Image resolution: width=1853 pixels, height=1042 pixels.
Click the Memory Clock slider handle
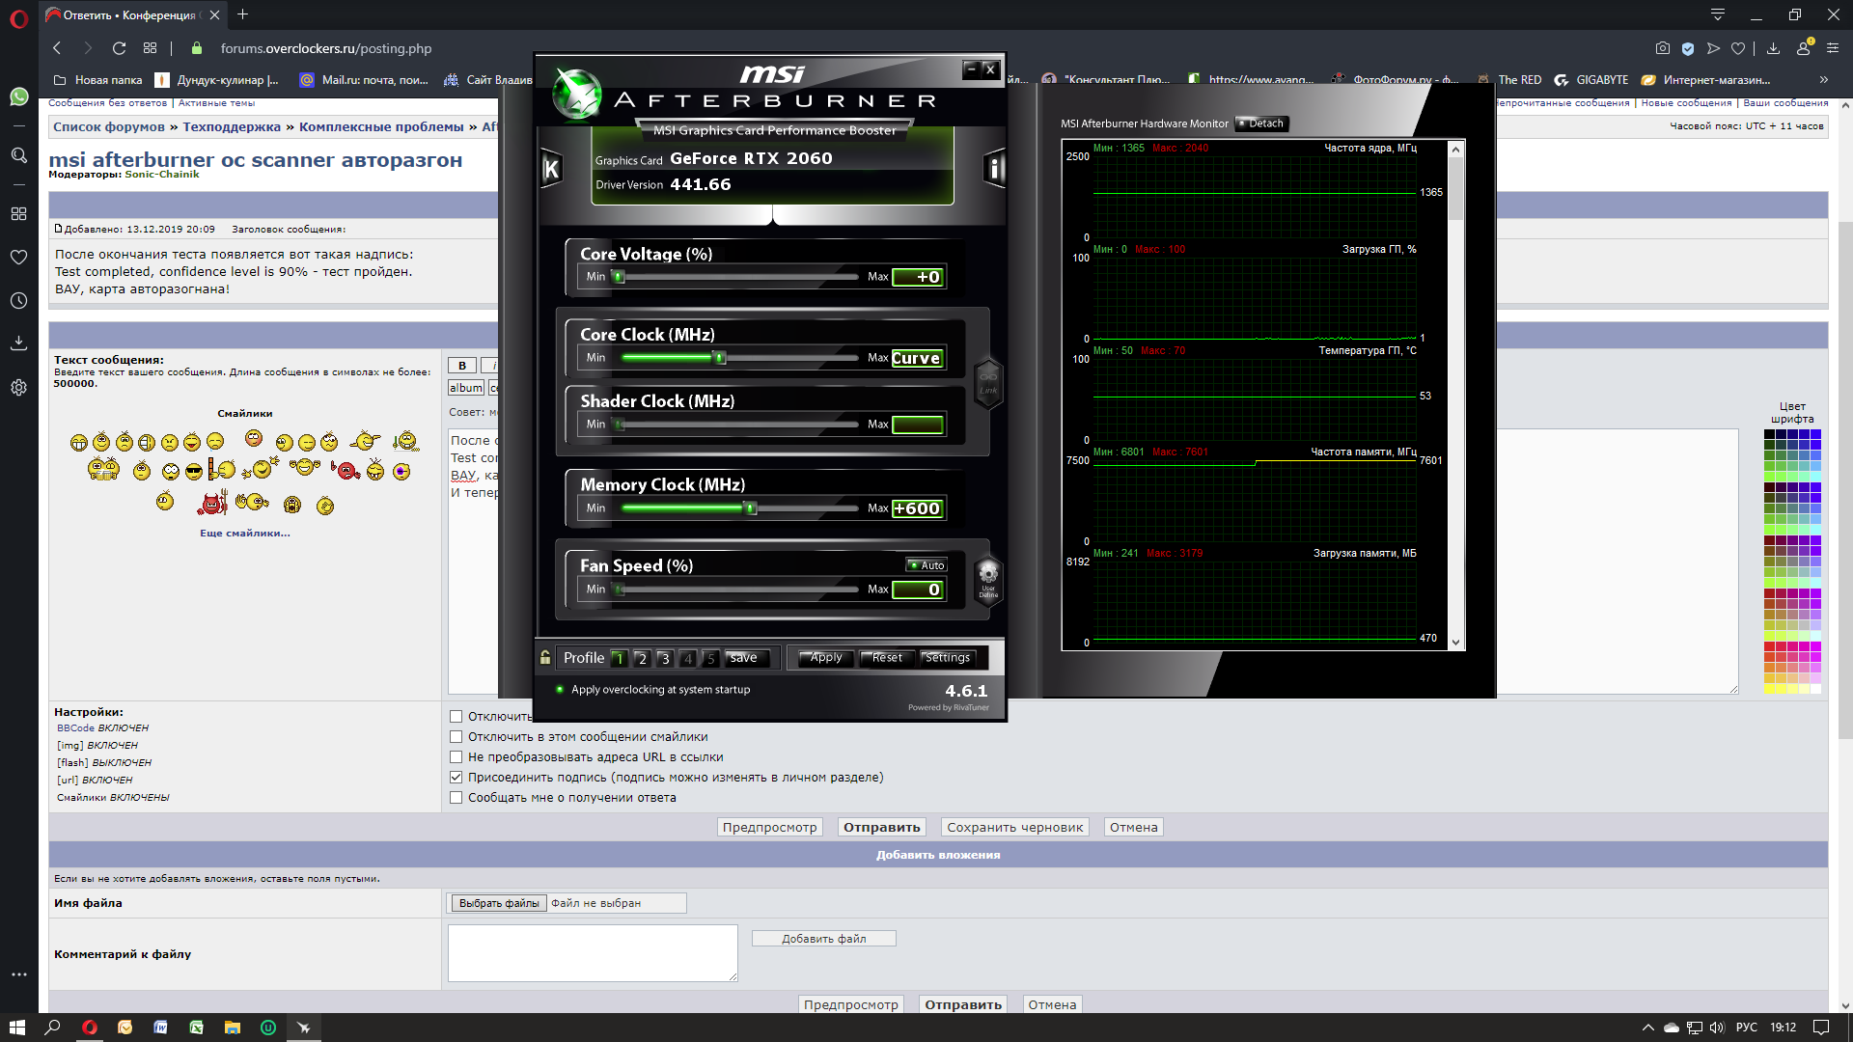tap(750, 508)
